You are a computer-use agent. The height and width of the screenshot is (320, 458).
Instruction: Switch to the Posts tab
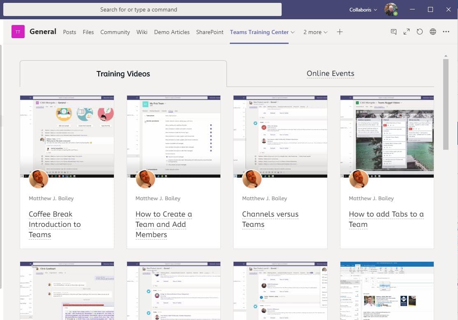69,32
